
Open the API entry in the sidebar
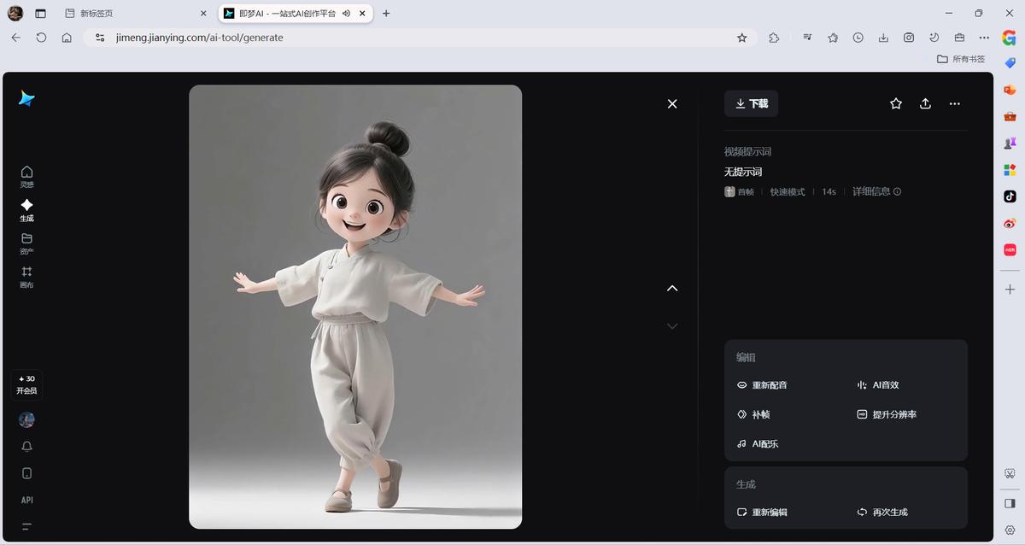click(x=26, y=500)
